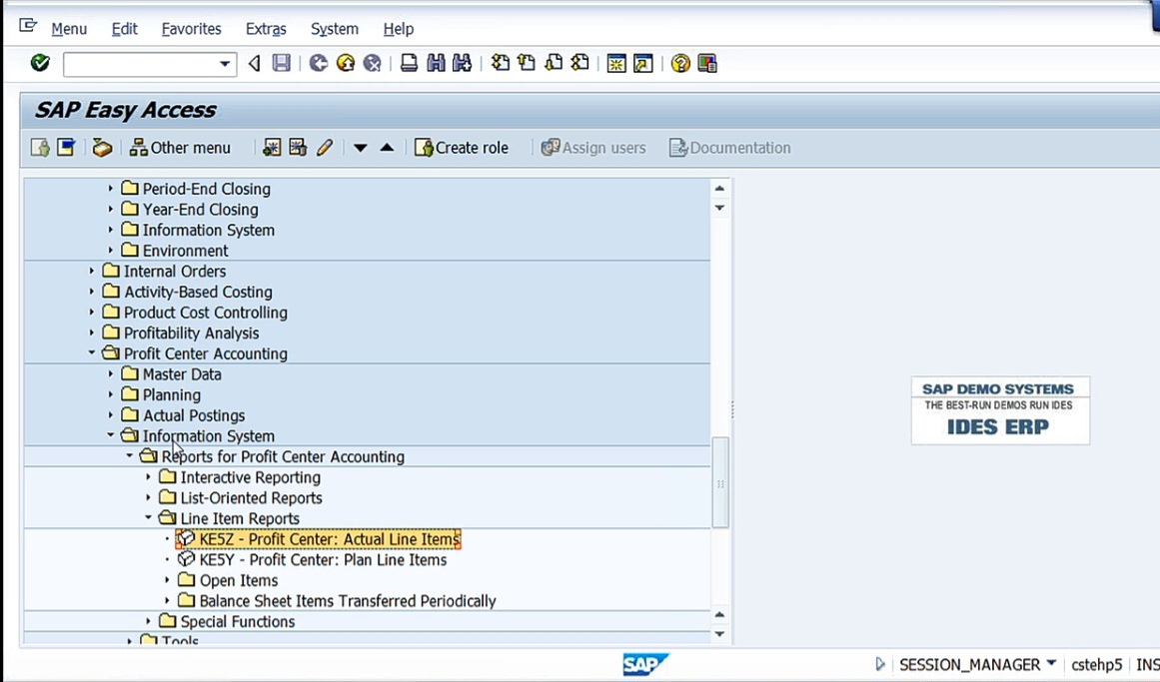Click the Save diskette icon
Viewport: 1160px width, 682px height.
point(281,64)
